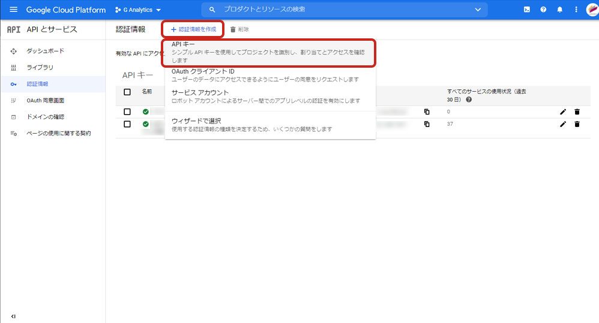Copy the first API key value

(427, 112)
